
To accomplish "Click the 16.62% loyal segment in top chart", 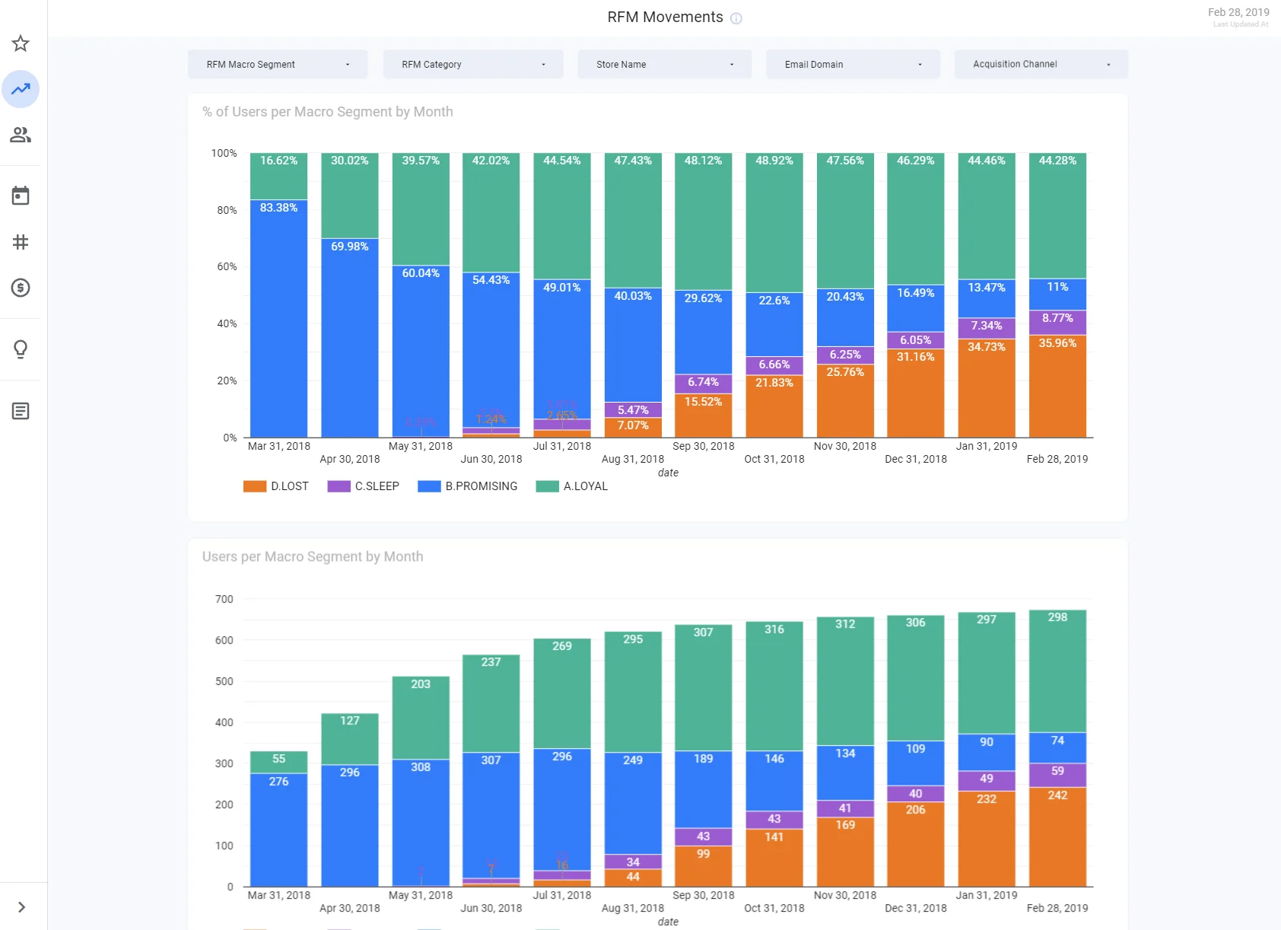I will pos(278,177).
